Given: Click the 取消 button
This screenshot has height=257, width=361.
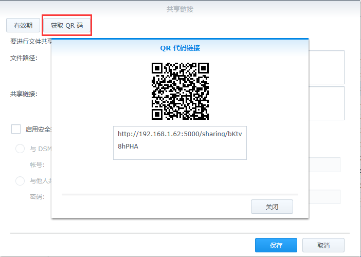Looking at the screenshot, I should tap(323, 245).
